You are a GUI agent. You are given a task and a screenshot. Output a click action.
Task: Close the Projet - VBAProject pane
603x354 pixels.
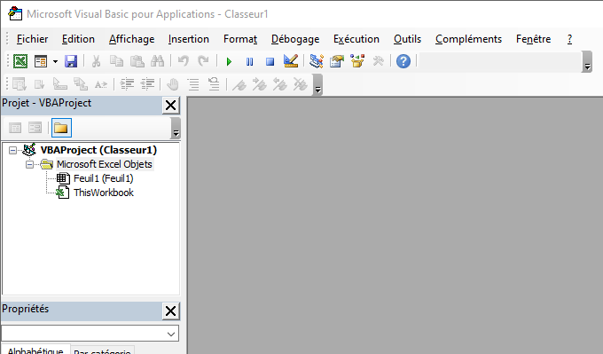171,106
